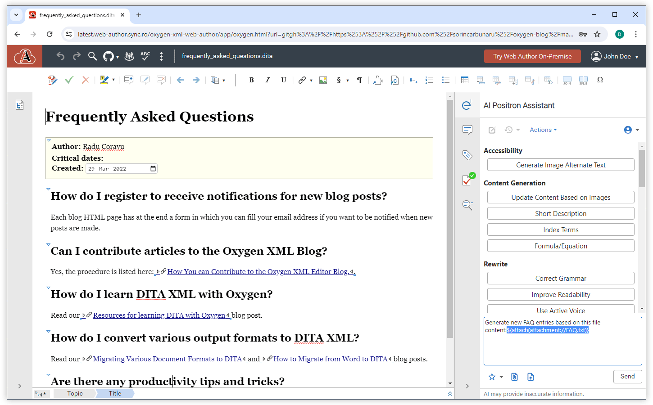The height and width of the screenshot is (405, 653).
Task: Open the paste options dropdown
Action: (x=224, y=81)
